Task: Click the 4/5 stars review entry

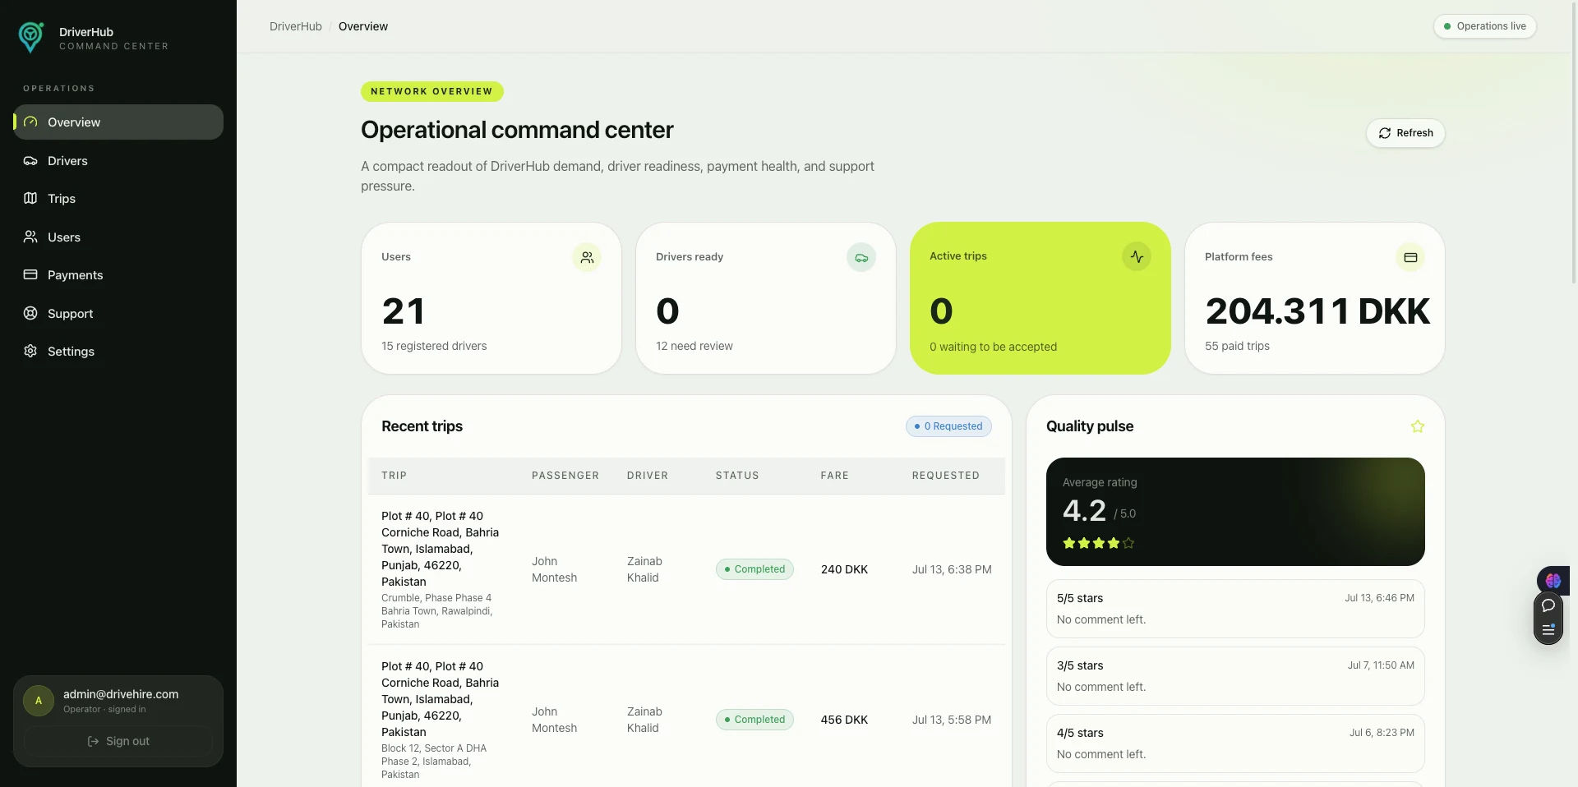Action: tap(1235, 743)
